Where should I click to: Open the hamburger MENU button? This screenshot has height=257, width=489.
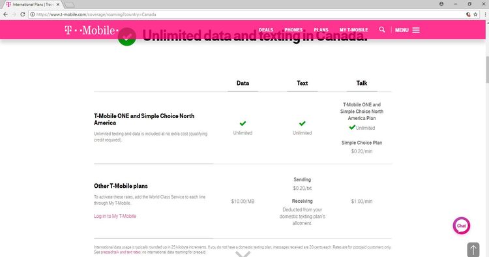pyautogui.click(x=407, y=30)
